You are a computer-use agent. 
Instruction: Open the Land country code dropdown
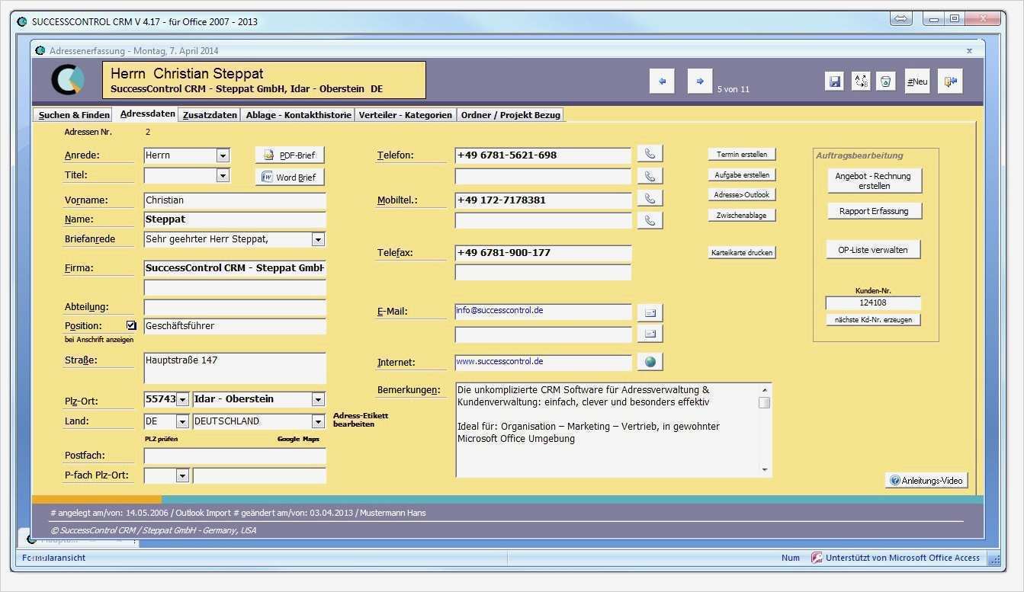click(183, 421)
